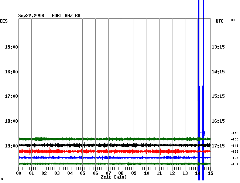Viewport: 240px width, 183px height.
Task: Click the 16:00 local time label
Action: click(x=11, y=72)
